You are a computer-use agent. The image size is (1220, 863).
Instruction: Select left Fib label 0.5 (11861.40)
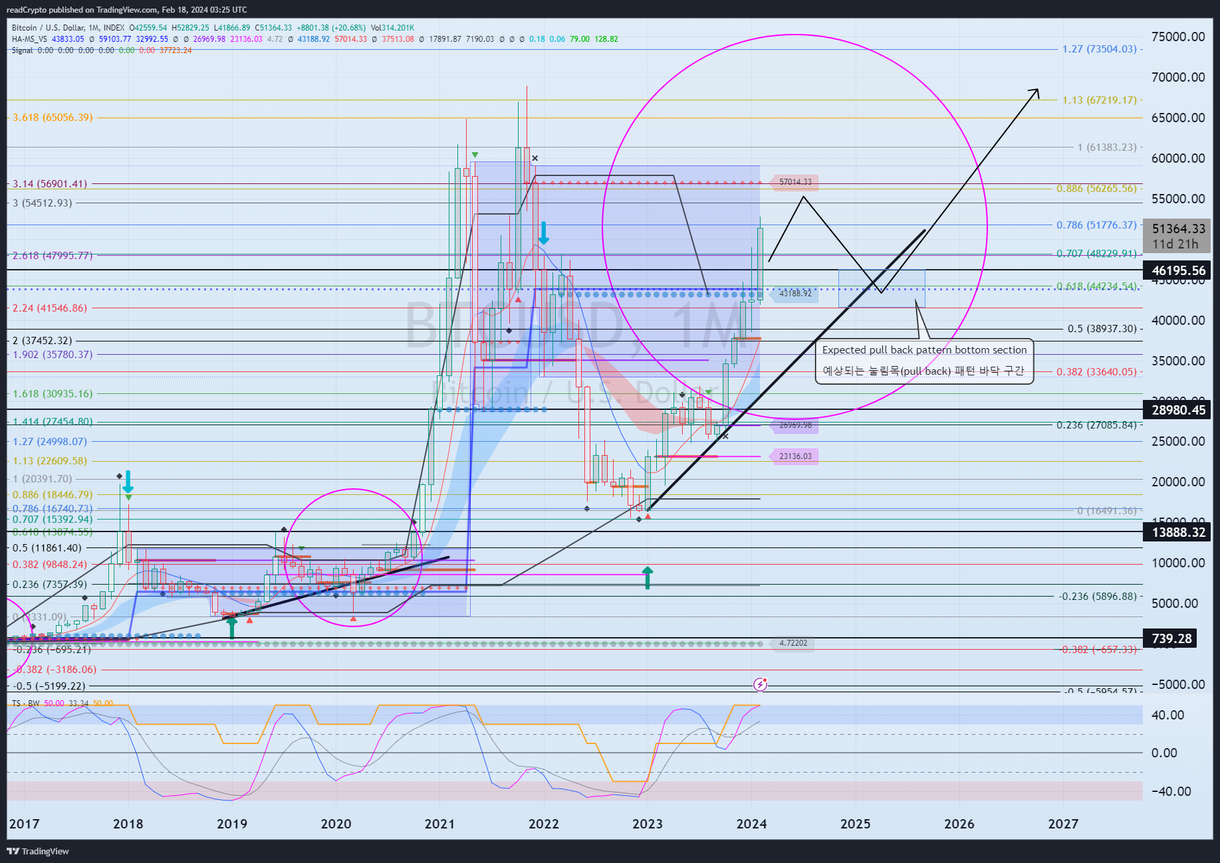(x=47, y=548)
